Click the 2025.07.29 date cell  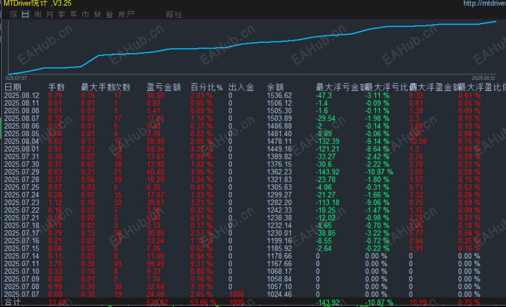click(22, 172)
